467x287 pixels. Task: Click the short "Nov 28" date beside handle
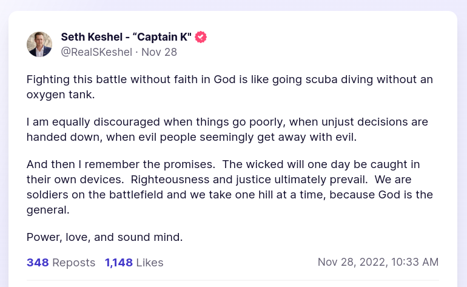tap(159, 52)
